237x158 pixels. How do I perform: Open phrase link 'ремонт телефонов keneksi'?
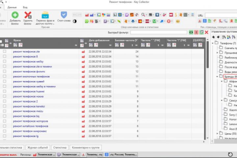pos(29,106)
